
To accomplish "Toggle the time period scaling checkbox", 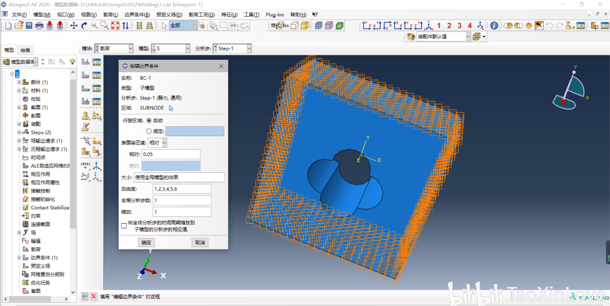I will [124, 225].
